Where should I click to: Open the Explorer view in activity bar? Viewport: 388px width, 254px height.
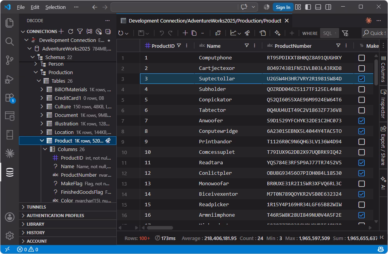tap(9, 23)
